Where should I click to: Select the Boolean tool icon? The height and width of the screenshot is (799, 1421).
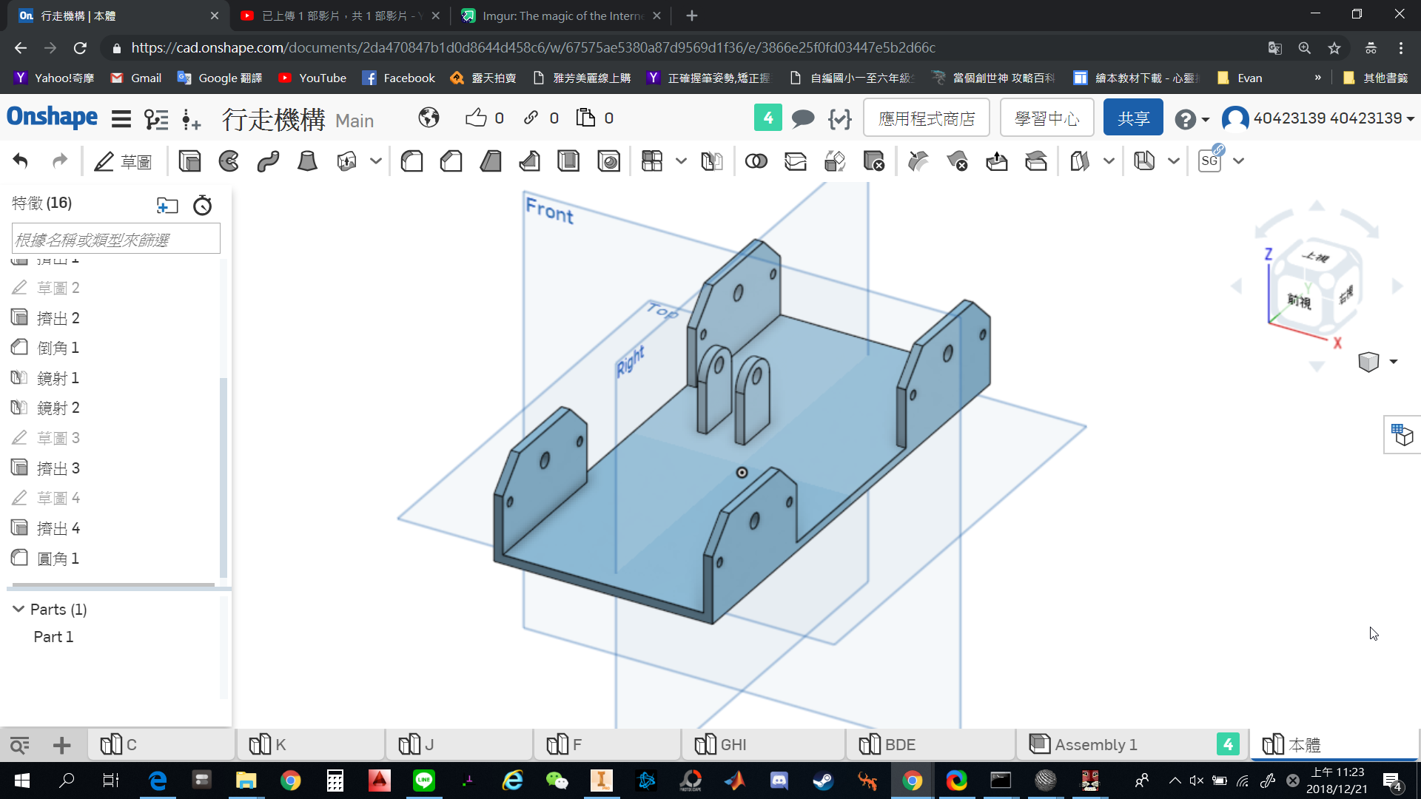(756, 161)
